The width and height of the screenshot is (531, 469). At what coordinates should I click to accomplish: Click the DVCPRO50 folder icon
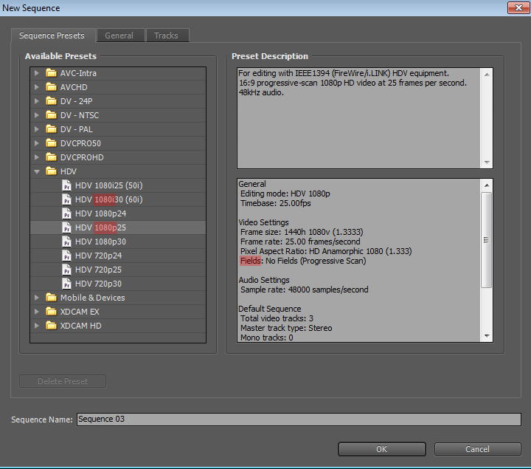coord(51,143)
